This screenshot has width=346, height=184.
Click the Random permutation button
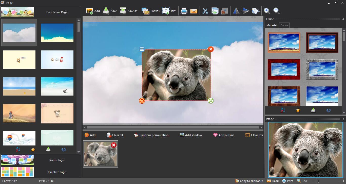click(151, 135)
